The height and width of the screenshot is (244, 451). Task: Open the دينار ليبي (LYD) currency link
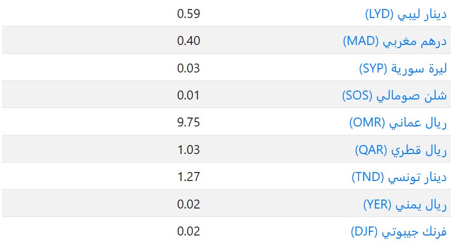pyautogui.click(x=406, y=14)
